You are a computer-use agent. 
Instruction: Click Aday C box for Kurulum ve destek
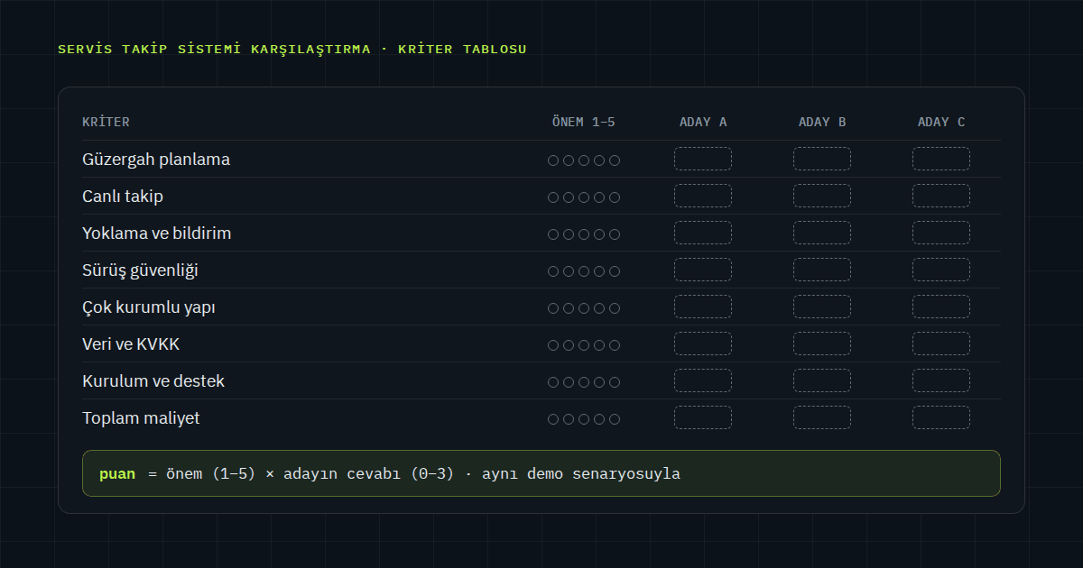click(x=941, y=380)
